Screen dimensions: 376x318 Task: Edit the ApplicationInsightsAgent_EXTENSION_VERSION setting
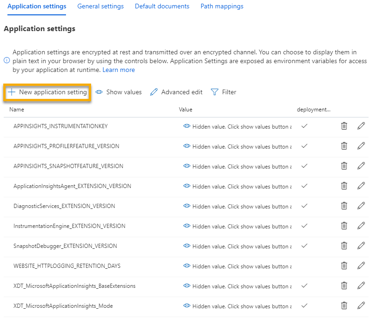361,186
